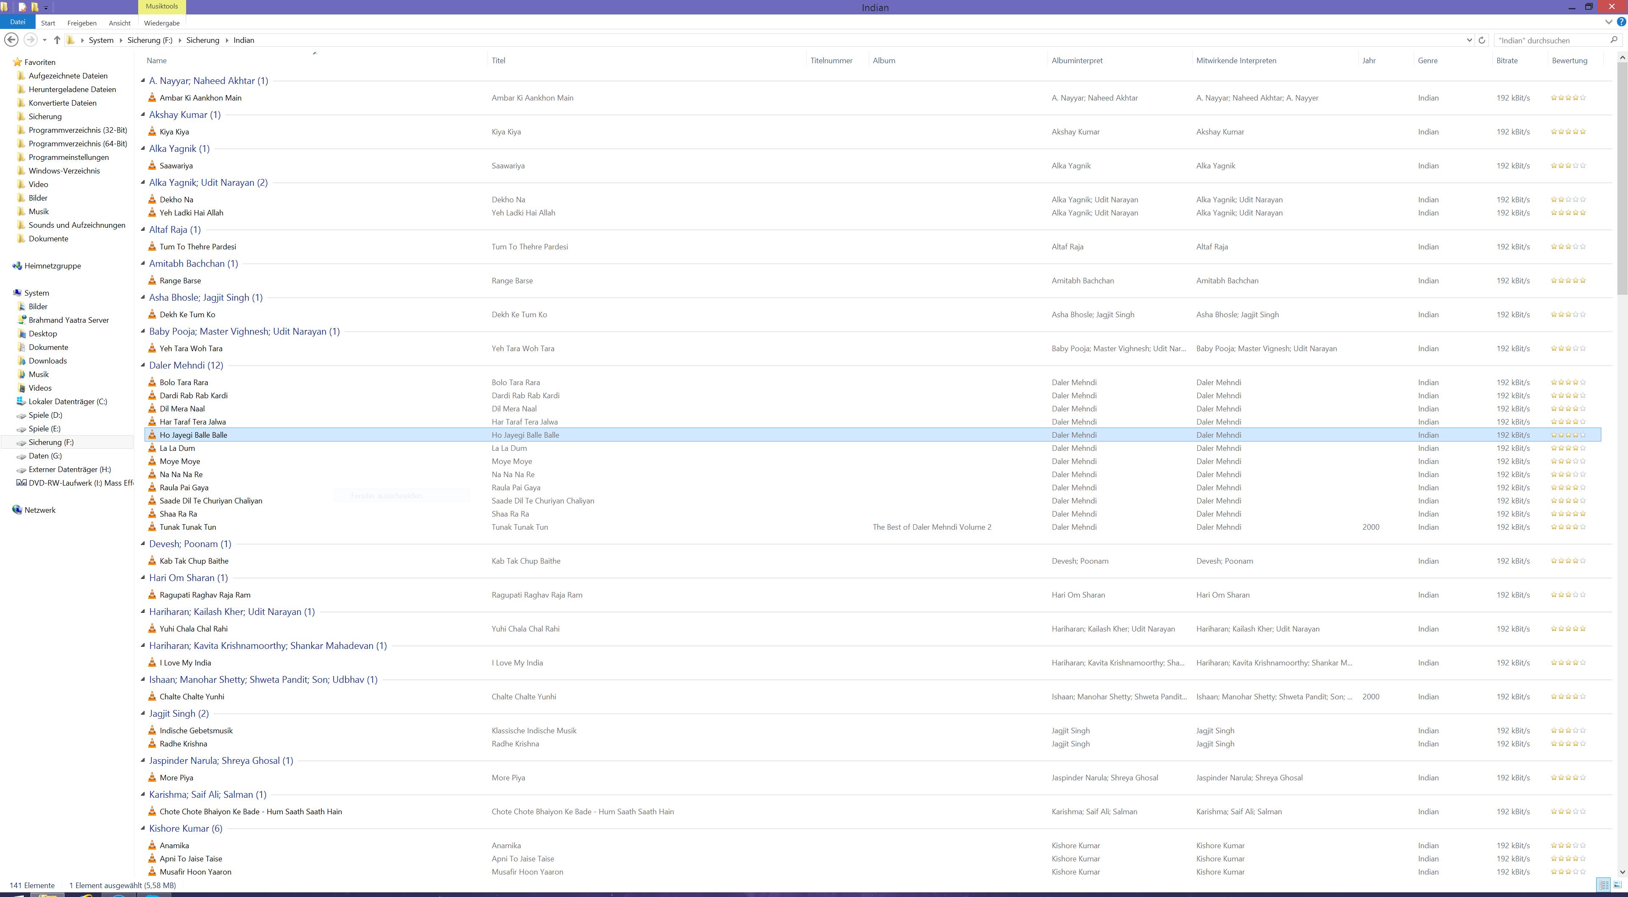Collapse the Akshay Kumar (1) group

click(x=143, y=115)
